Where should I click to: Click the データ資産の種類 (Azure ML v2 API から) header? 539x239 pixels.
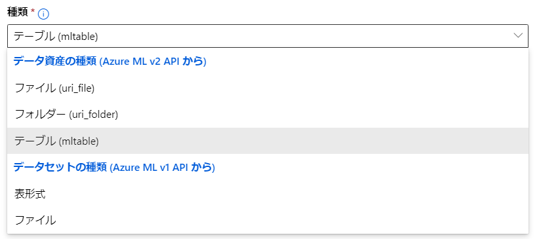pos(110,62)
